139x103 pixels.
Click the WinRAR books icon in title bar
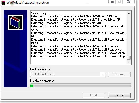click(3, 2)
